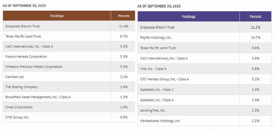This screenshot has width=274, height=130.
Task: Select the 11.4% percent cell
Action: tap(123, 26)
